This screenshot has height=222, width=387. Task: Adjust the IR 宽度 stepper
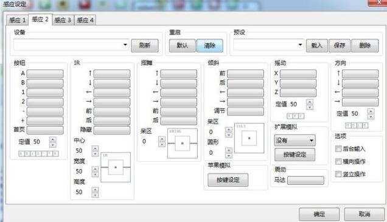[x=95, y=172]
